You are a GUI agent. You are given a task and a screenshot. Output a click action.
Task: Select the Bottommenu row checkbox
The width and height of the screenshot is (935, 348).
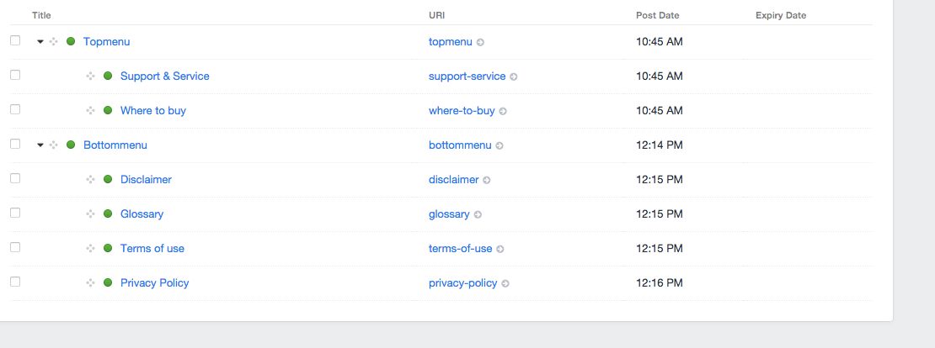(x=15, y=144)
